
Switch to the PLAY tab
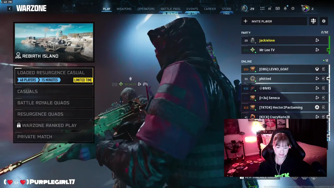(106, 9)
